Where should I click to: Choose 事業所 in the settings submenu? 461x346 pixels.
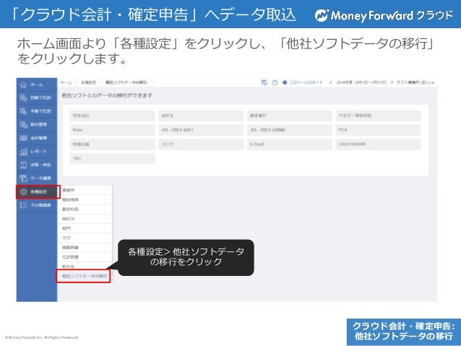tap(85, 190)
